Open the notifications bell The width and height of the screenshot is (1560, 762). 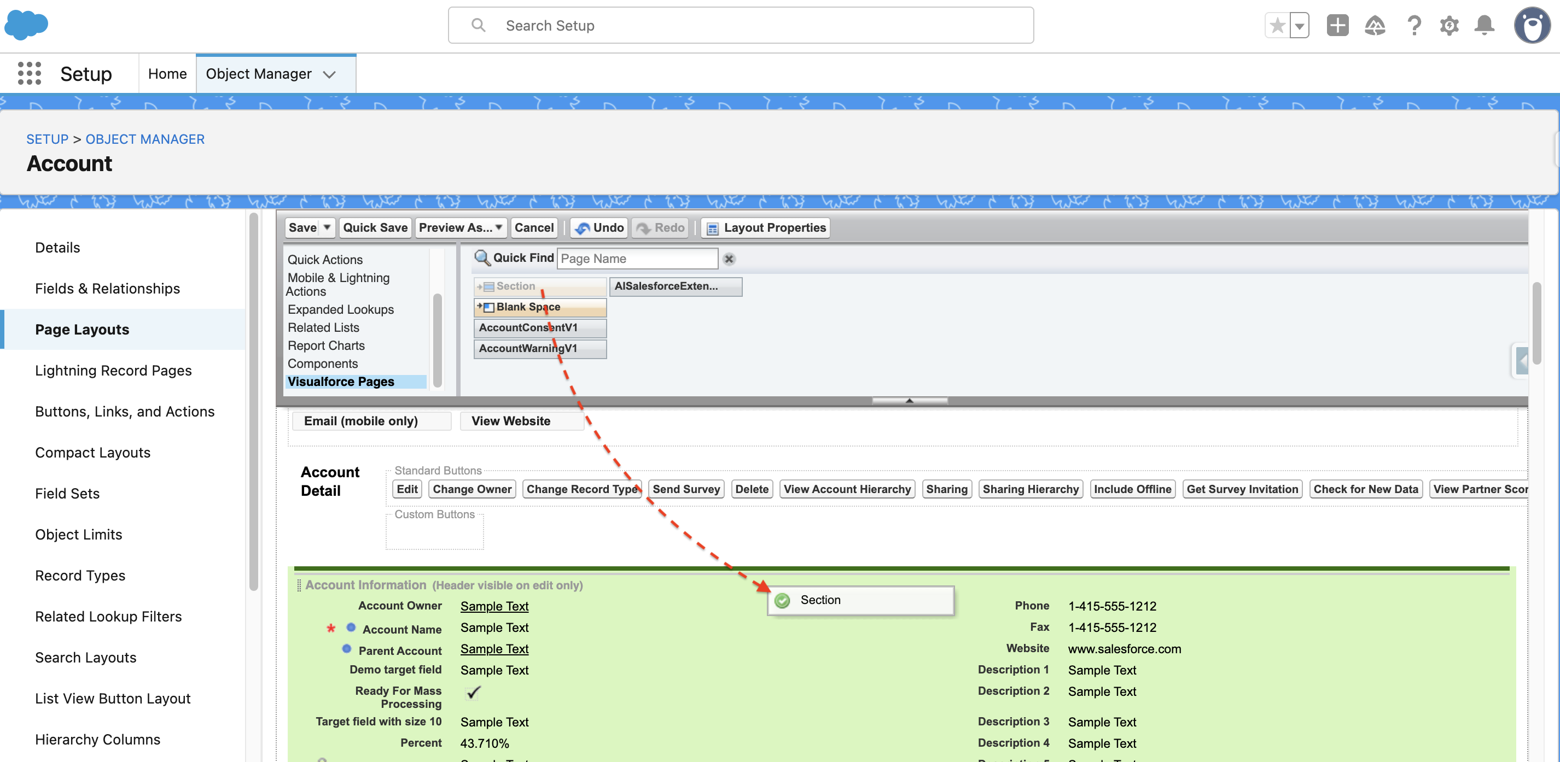pos(1485,26)
